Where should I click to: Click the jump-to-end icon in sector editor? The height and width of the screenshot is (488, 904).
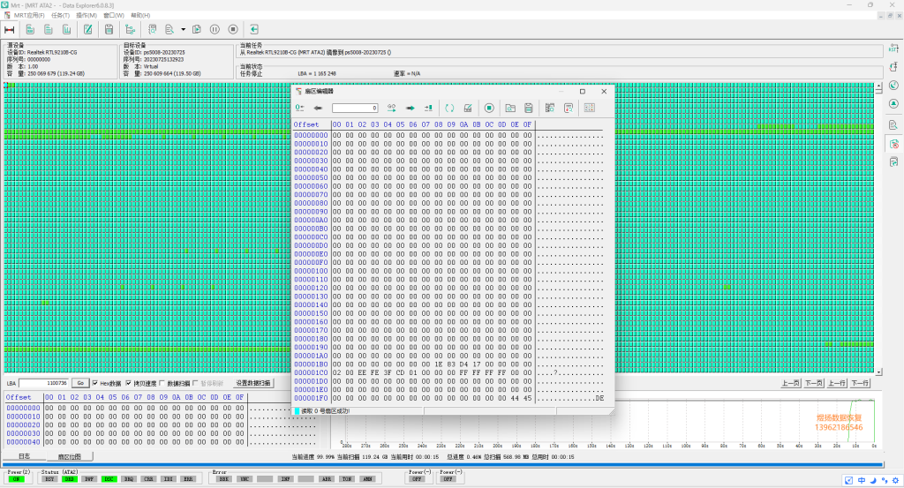pyautogui.click(x=428, y=108)
